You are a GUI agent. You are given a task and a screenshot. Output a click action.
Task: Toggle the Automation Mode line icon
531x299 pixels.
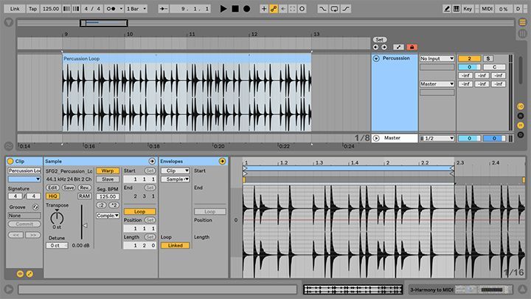398,47
